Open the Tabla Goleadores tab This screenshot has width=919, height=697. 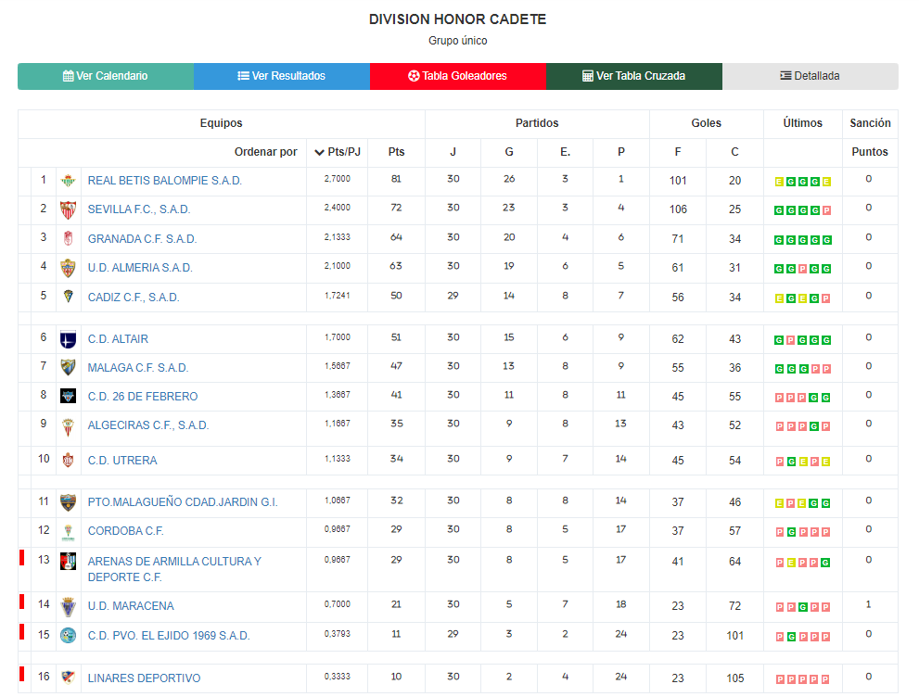[x=458, y=76]
